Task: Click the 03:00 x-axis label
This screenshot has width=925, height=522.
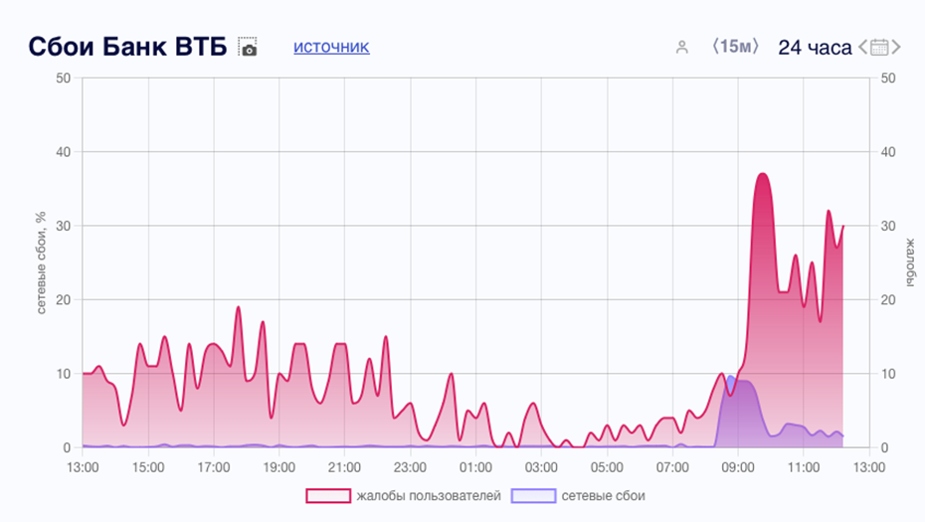Action: pyautogui.click(x=541, y=467)
